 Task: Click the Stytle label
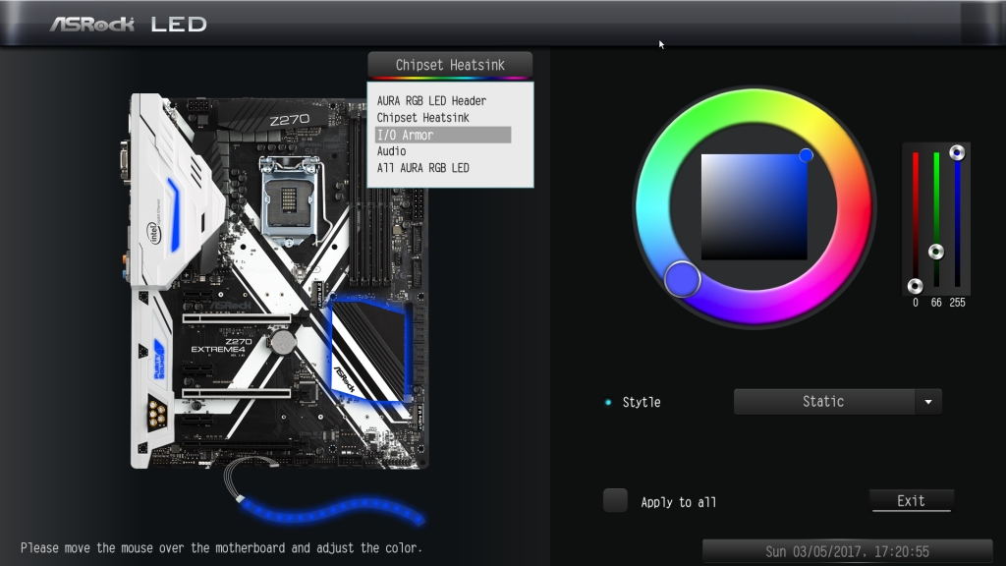click(x=642, y=402)
